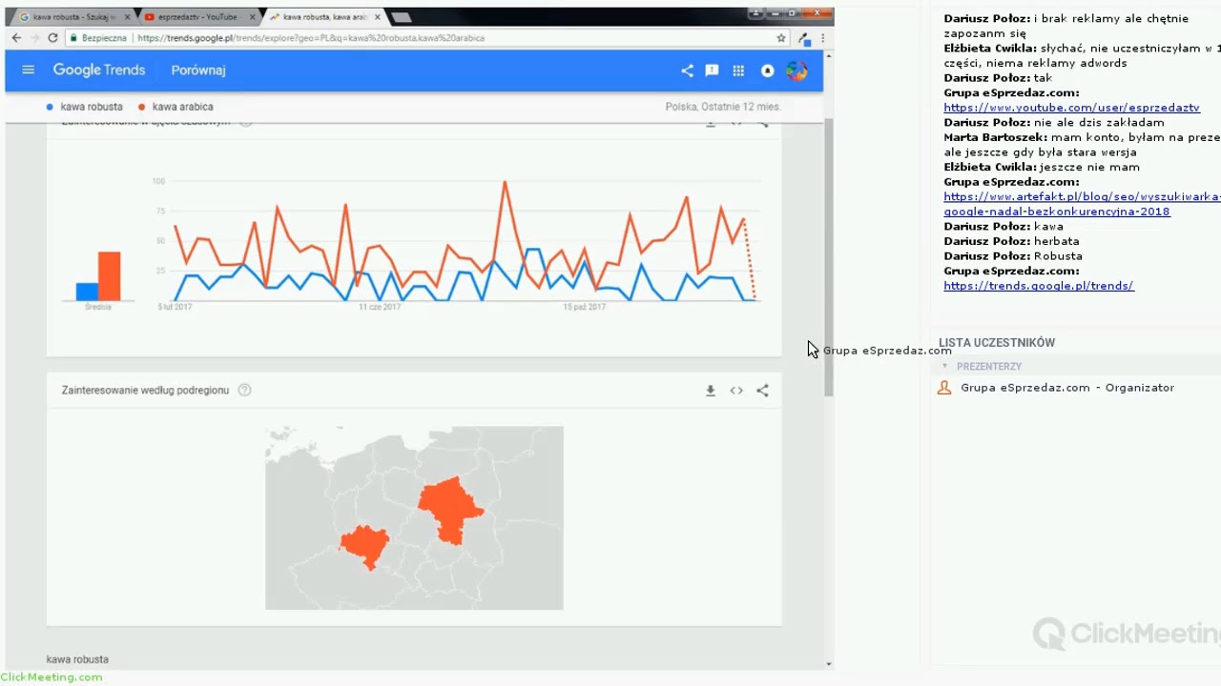Open the trends.google.pl link in chat
Screen dimensions: 1221x686
(1039, 286)
